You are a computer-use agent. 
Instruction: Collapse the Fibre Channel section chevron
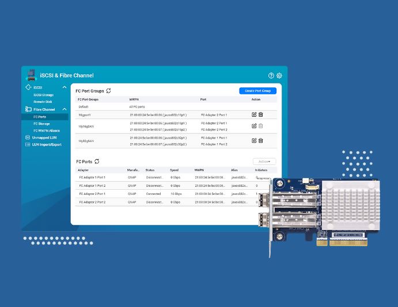[65, 109]
